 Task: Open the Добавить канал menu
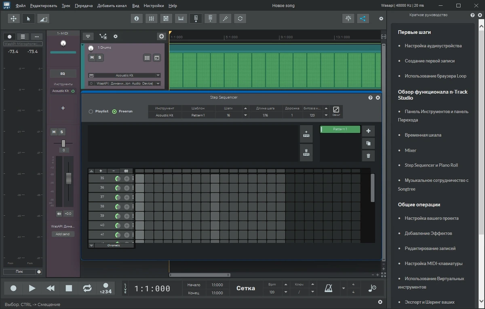coord(112,6)
